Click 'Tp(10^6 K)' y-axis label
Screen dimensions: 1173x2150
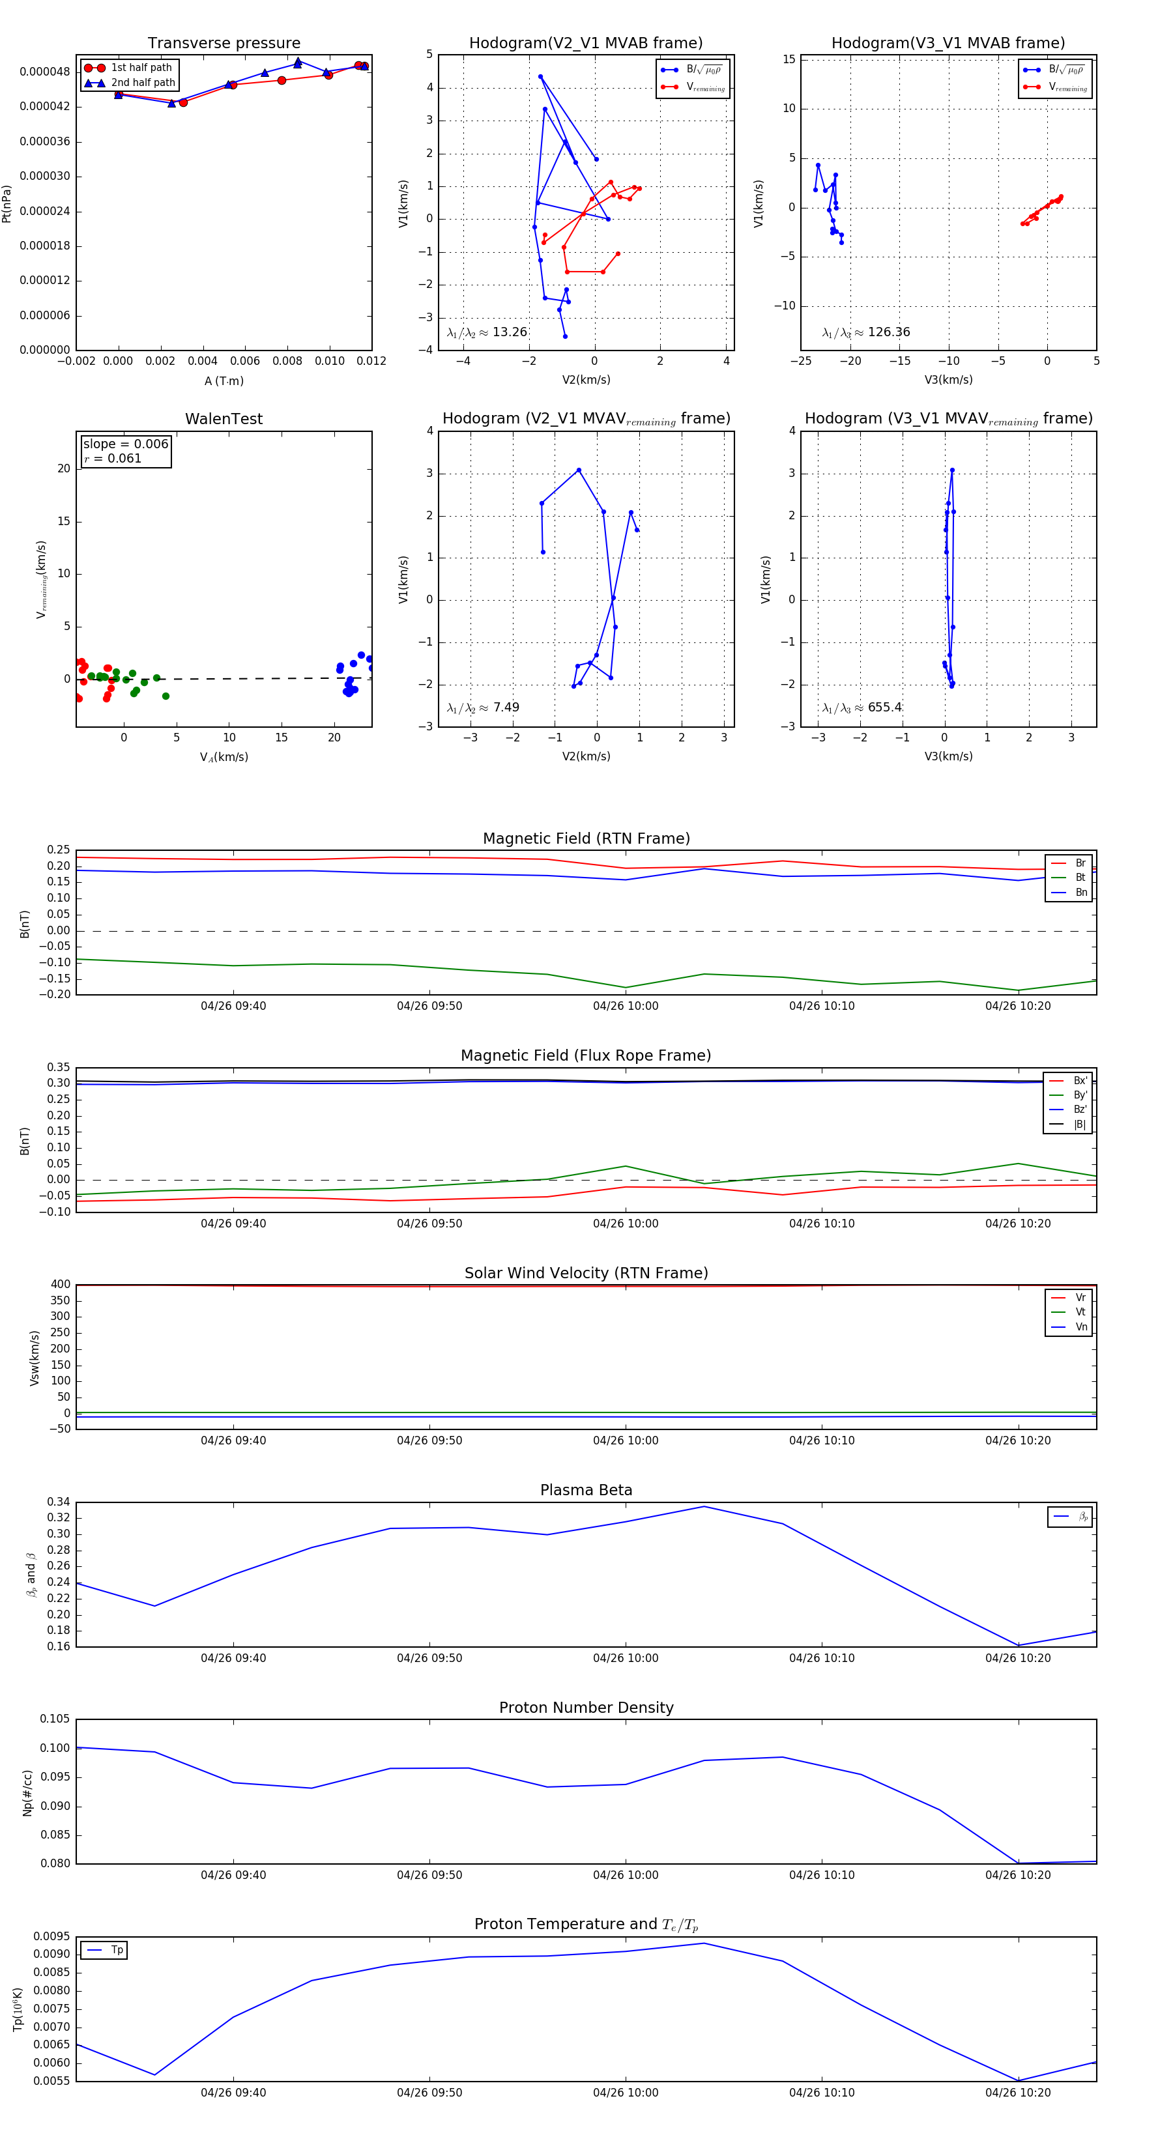click(x=19, y=2009)
